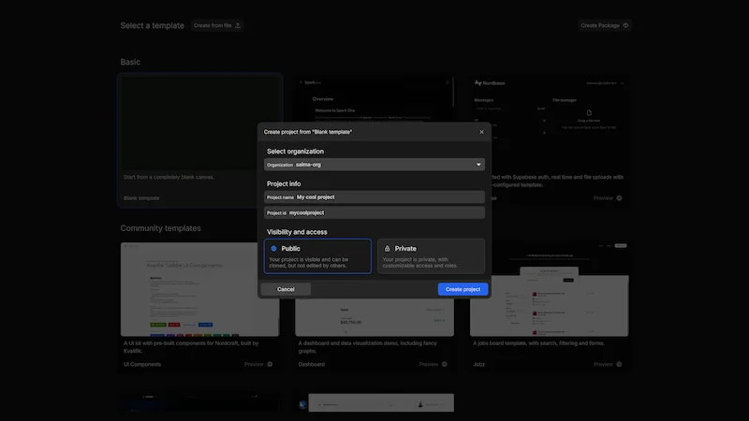This screenshot has height=421, width=749.
Task: Click the Blank template label
Action: pyautogui.click(x=141, y=198)
